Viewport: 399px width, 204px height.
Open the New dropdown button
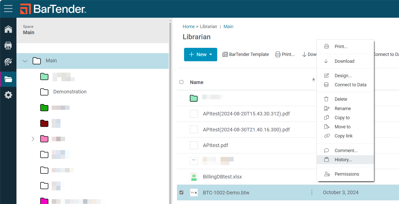(201, 54)
